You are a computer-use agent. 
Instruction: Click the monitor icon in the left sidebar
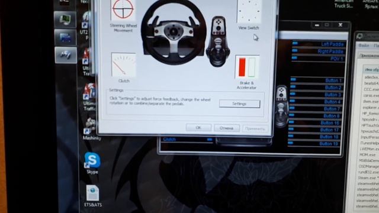[65, 20]
